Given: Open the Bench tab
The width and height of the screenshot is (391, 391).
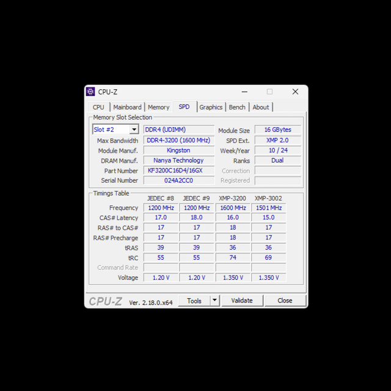Looking at the screenshot, I should [237, 108].
